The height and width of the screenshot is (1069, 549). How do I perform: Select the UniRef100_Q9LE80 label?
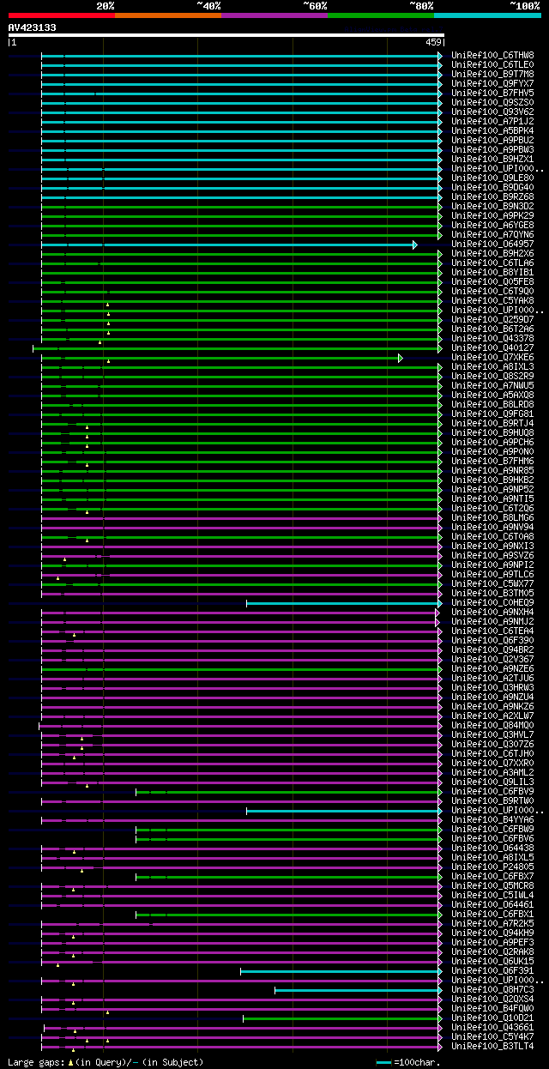tap(492, 178)
